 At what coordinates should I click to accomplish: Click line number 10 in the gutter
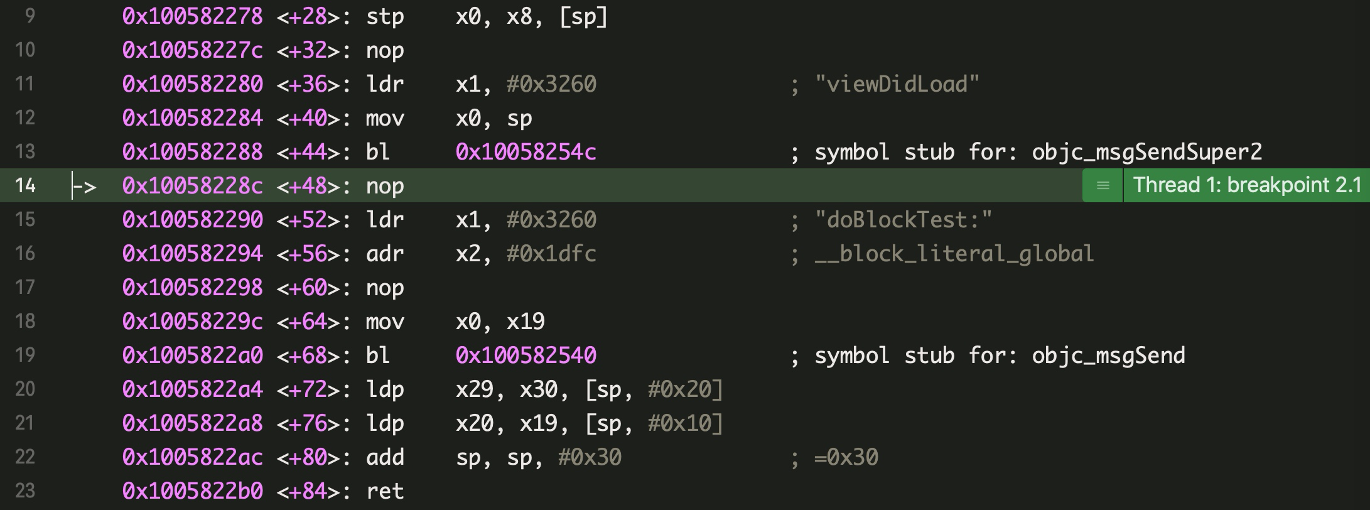(x=25, y=50)
